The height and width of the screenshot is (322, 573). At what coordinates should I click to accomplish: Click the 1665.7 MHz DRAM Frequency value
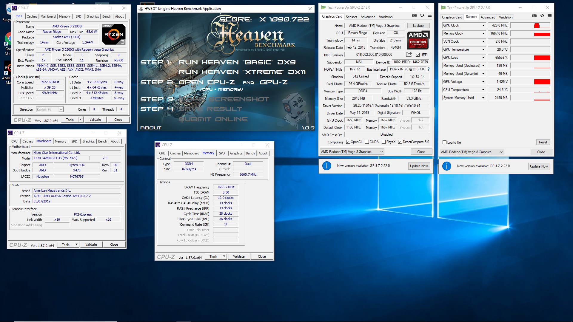226,187
